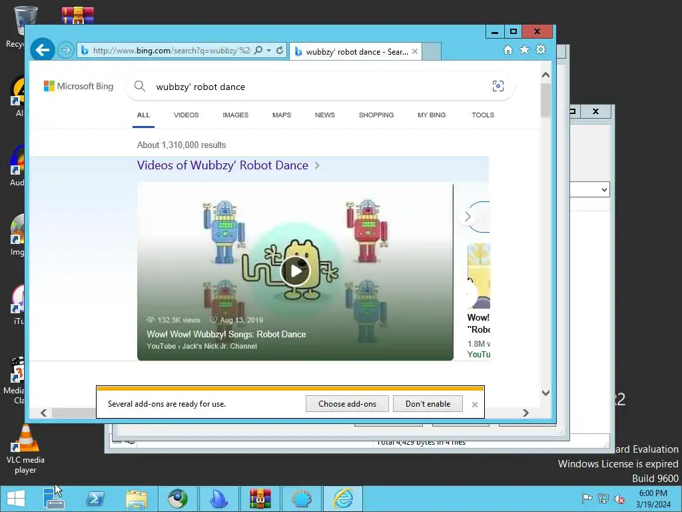Open a new blank tab
The image size is (682, 512).
click(432, 51)
